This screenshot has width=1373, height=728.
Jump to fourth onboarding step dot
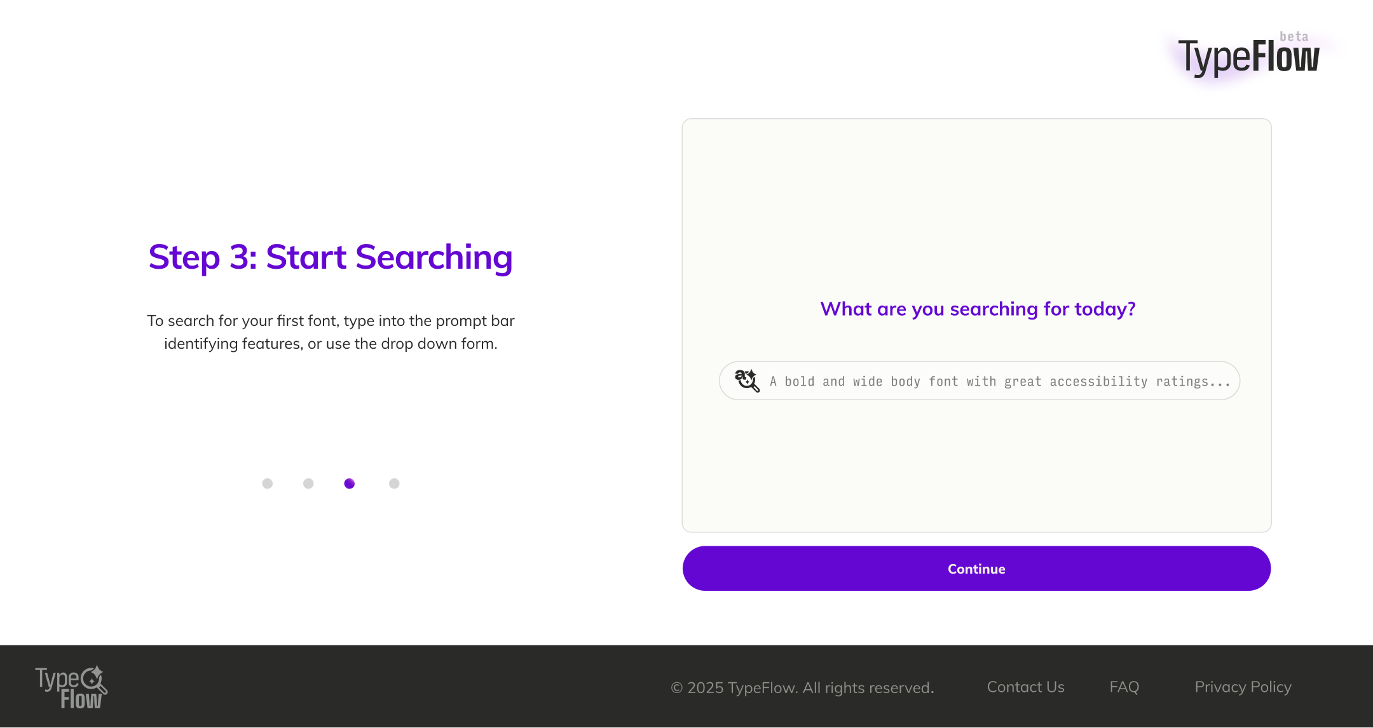[394, 483]
